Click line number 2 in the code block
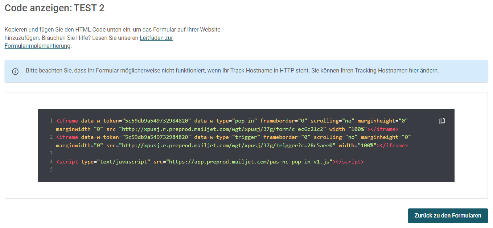The width and height of the screenshot is (493, 228). [51, 137]
